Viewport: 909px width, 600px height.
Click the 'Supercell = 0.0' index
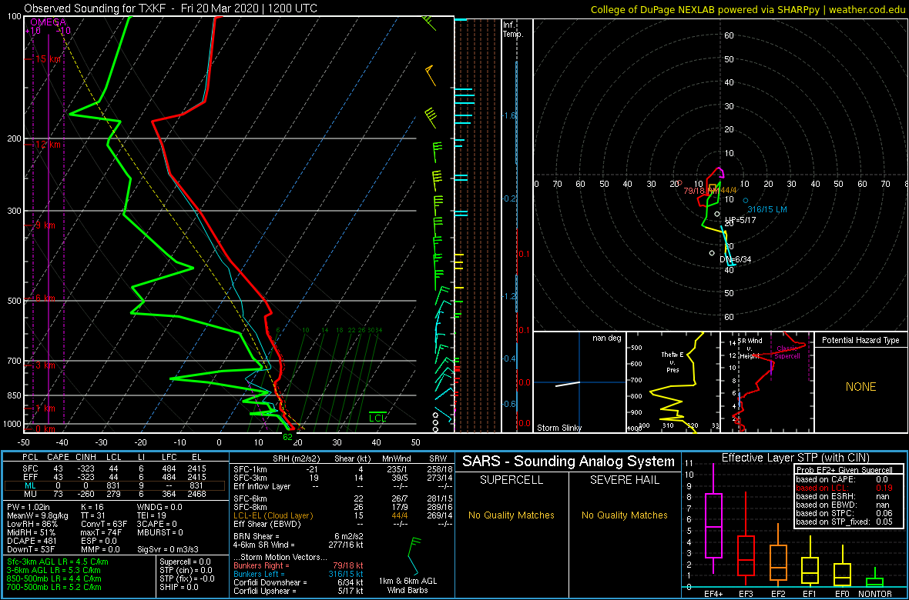pos(185,562)
